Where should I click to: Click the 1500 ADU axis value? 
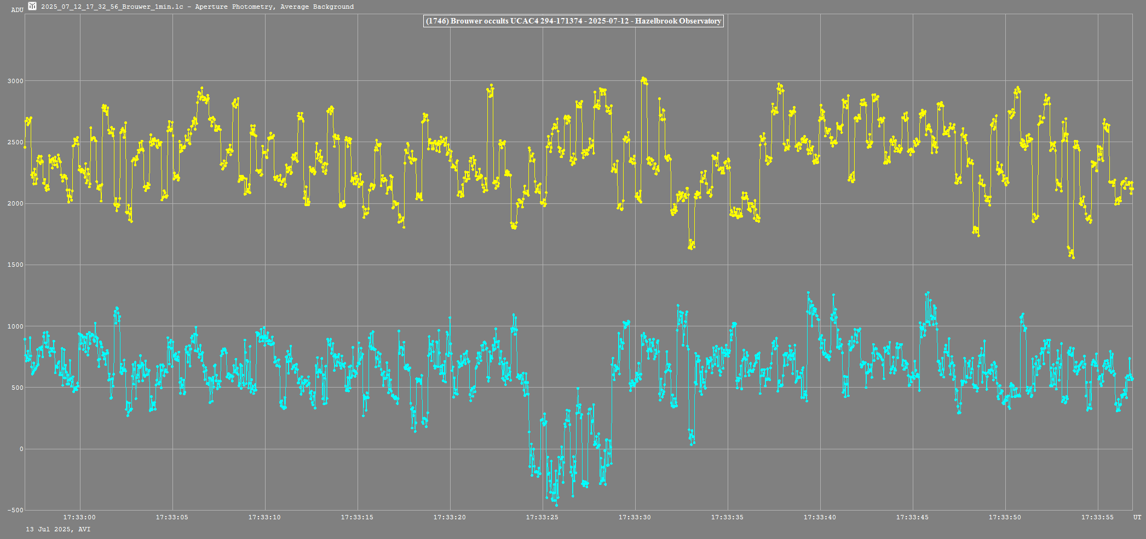[15, 265]
